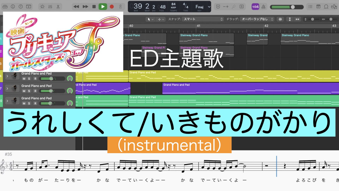Click bar 41 on the ruler
The height and width of the screenshot is (191, 339).
(198, 26)
